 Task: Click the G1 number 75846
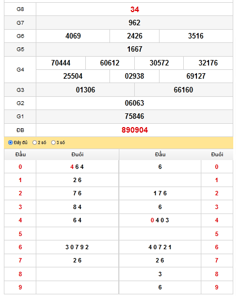click(x=134, y=116)
